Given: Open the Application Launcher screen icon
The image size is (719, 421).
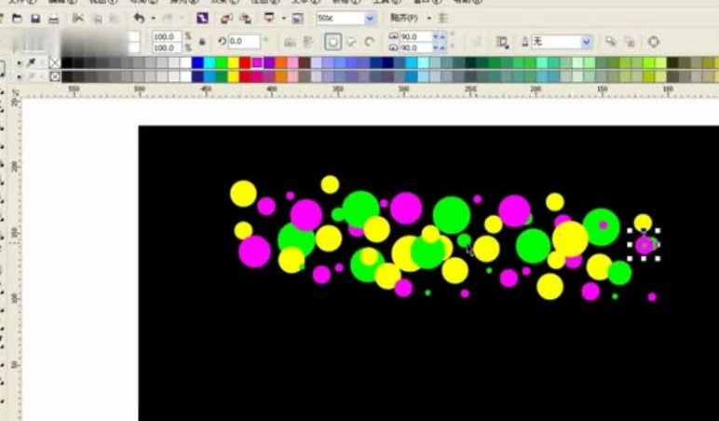Looking at the screenshot, I should click(269, 18).
